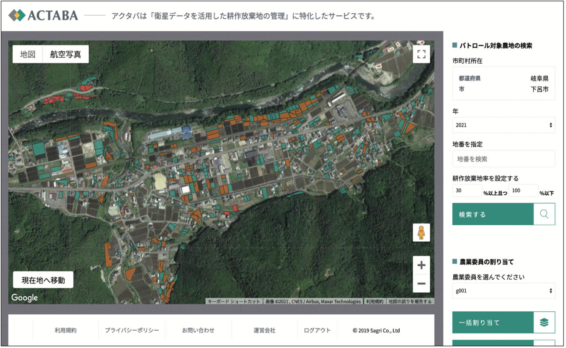Click the Google logo on the map
Screen dimensions: 566x348
pyautogui.click(x=24, y=298)
